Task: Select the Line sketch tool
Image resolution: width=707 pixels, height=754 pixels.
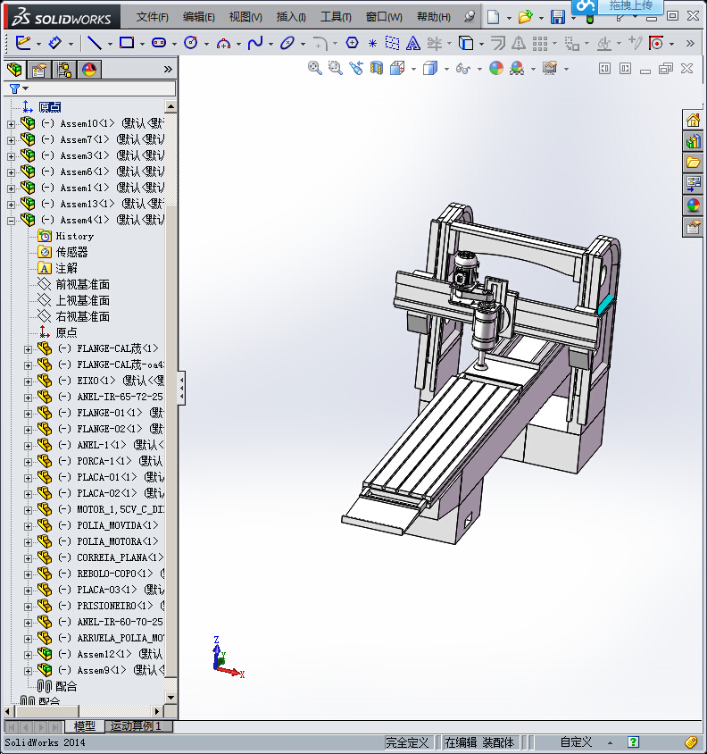Action: tap(95, 43)
